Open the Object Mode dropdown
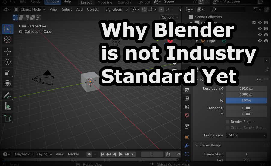The image size is (271, 166). [30, 10]
